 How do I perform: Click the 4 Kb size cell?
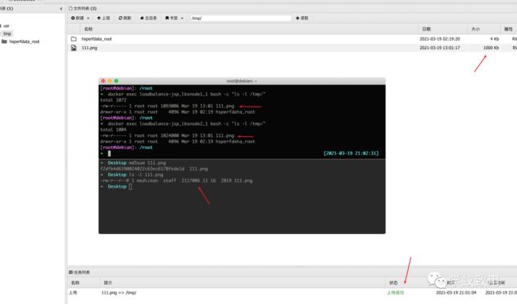494,39
